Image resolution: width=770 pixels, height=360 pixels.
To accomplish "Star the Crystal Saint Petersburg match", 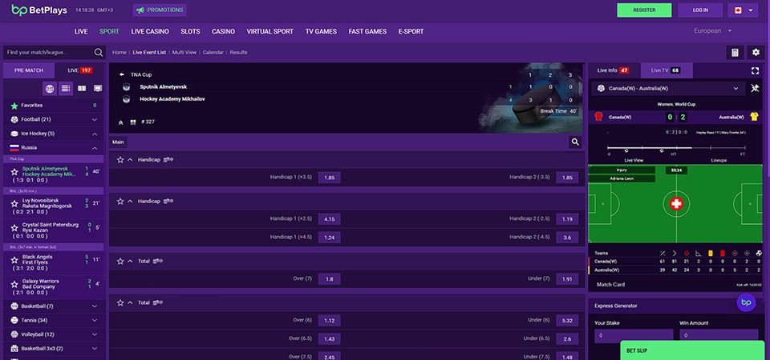I will 14,227.
